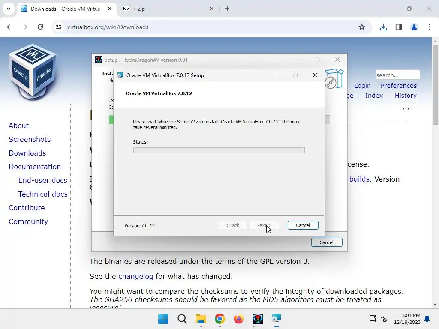Open the Chrome profile icon
Screen dimensions: 439x329
click(414, 27)
